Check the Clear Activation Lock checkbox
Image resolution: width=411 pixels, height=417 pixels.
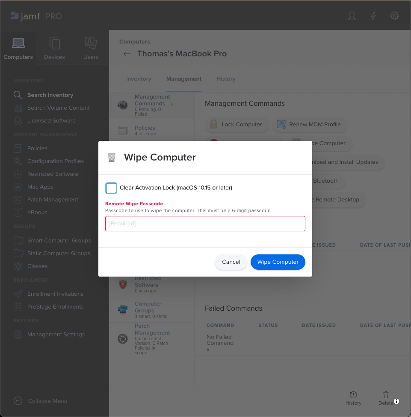[111, 188]
